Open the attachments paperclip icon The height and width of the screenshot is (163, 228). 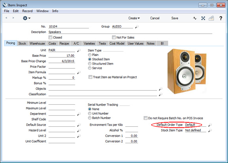(x=211, y=18)
